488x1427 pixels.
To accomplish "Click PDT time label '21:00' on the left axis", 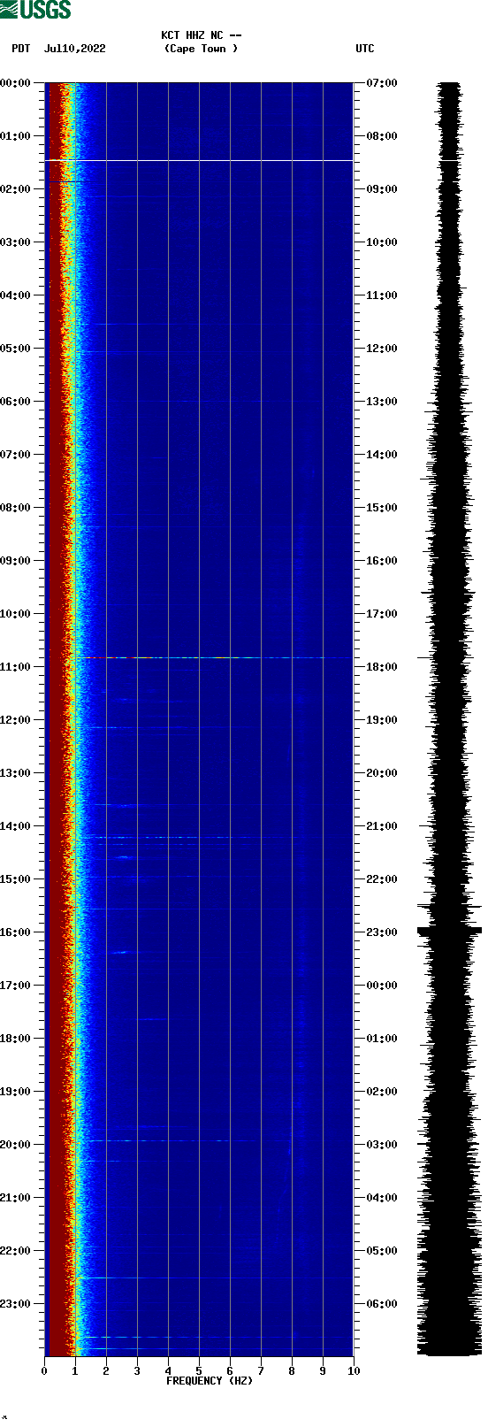I will point(16,1198).
